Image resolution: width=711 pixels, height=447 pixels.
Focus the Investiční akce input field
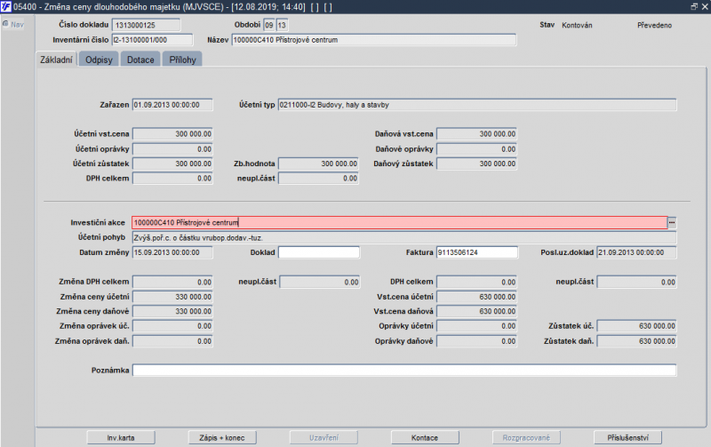[x=399, y=222]
